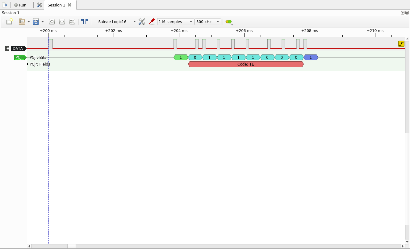410x249 pixels.
Task: Click the yellow rising edge trigger marker
Action: [x=401, y=44]
